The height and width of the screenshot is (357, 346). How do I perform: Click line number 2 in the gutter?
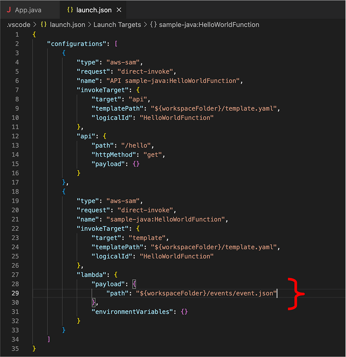[17, 44]
